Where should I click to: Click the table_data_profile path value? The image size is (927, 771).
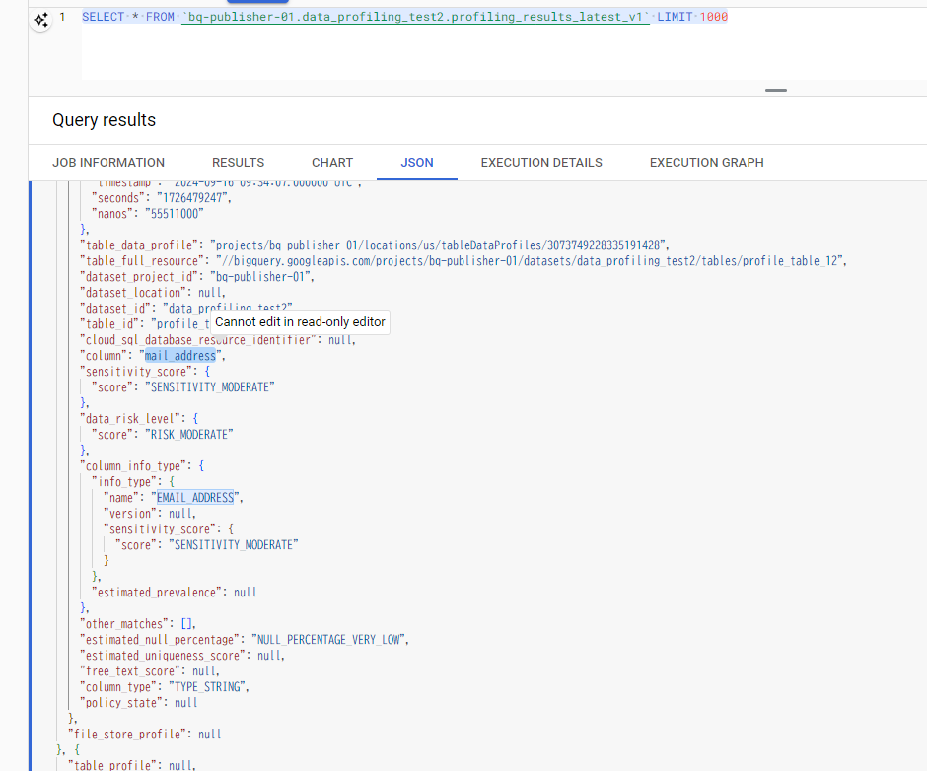point(438,245)
